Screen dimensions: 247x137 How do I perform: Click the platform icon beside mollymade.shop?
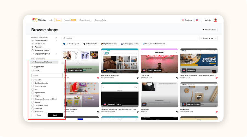click(137, 78)
